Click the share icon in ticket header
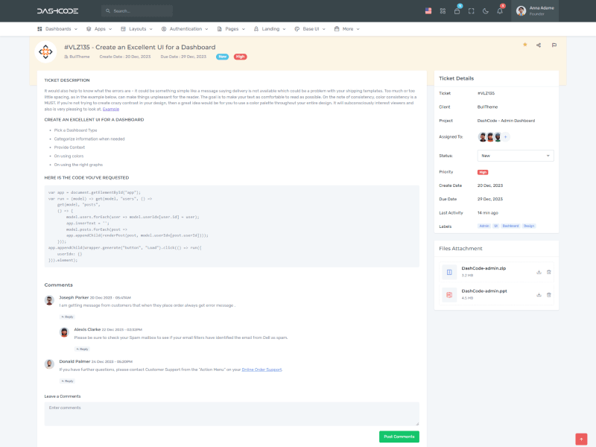596x447 pixels. point(539,45)
